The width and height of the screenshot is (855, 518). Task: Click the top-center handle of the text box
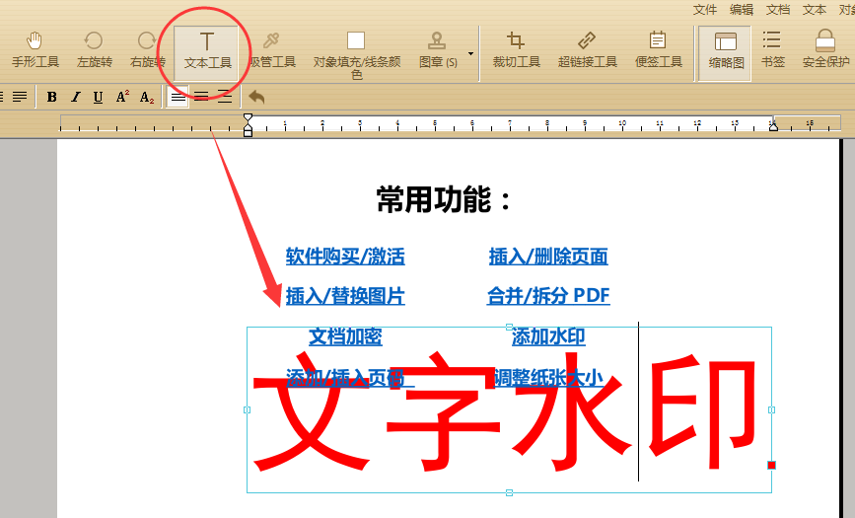509,327
